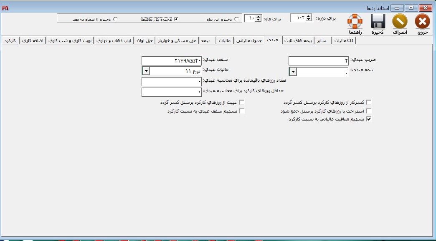Click the ذخیره (Save) floppy disk icon

pos(378,21)
